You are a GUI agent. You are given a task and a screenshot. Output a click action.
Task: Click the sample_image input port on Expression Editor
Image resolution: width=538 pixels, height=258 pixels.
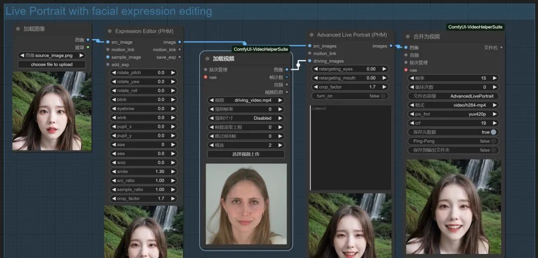(108, 57)
